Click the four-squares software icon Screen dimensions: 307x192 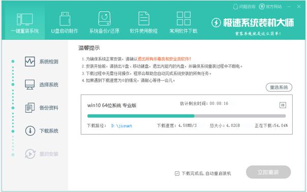click(183, 19)
